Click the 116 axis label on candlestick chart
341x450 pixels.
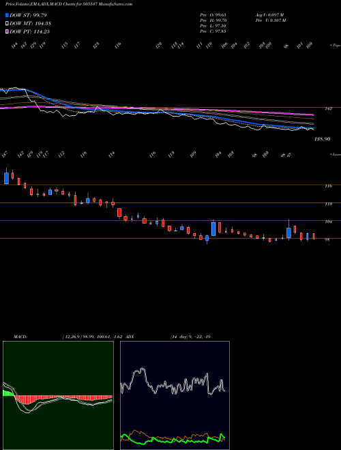(x=328, y=186)
